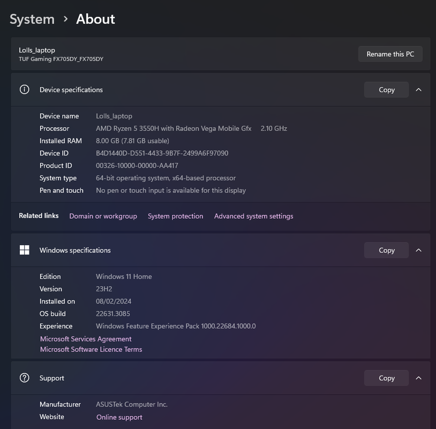Click the Lolls_laptop PC name at top
436x429 pixels.
click(x=37, y=50)
